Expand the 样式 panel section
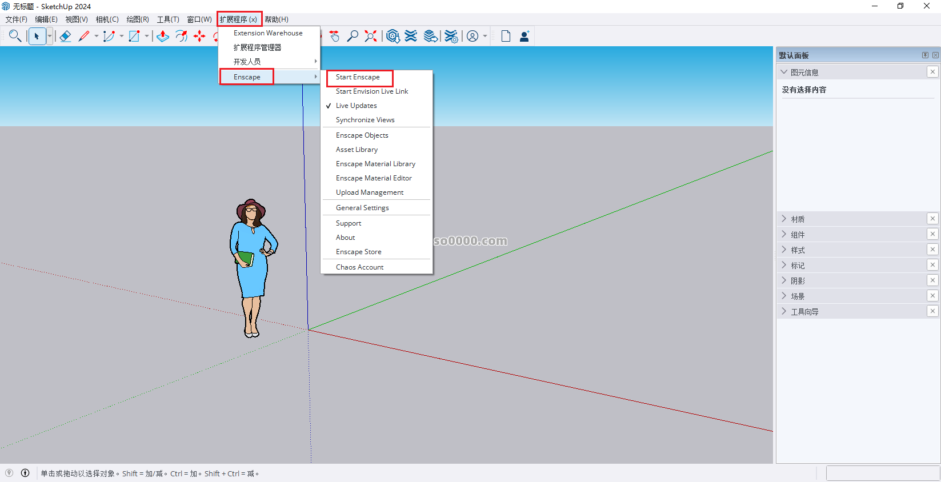 point(784,250)
